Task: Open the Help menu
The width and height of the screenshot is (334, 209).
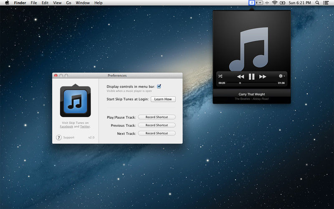Action: point(99,3)
